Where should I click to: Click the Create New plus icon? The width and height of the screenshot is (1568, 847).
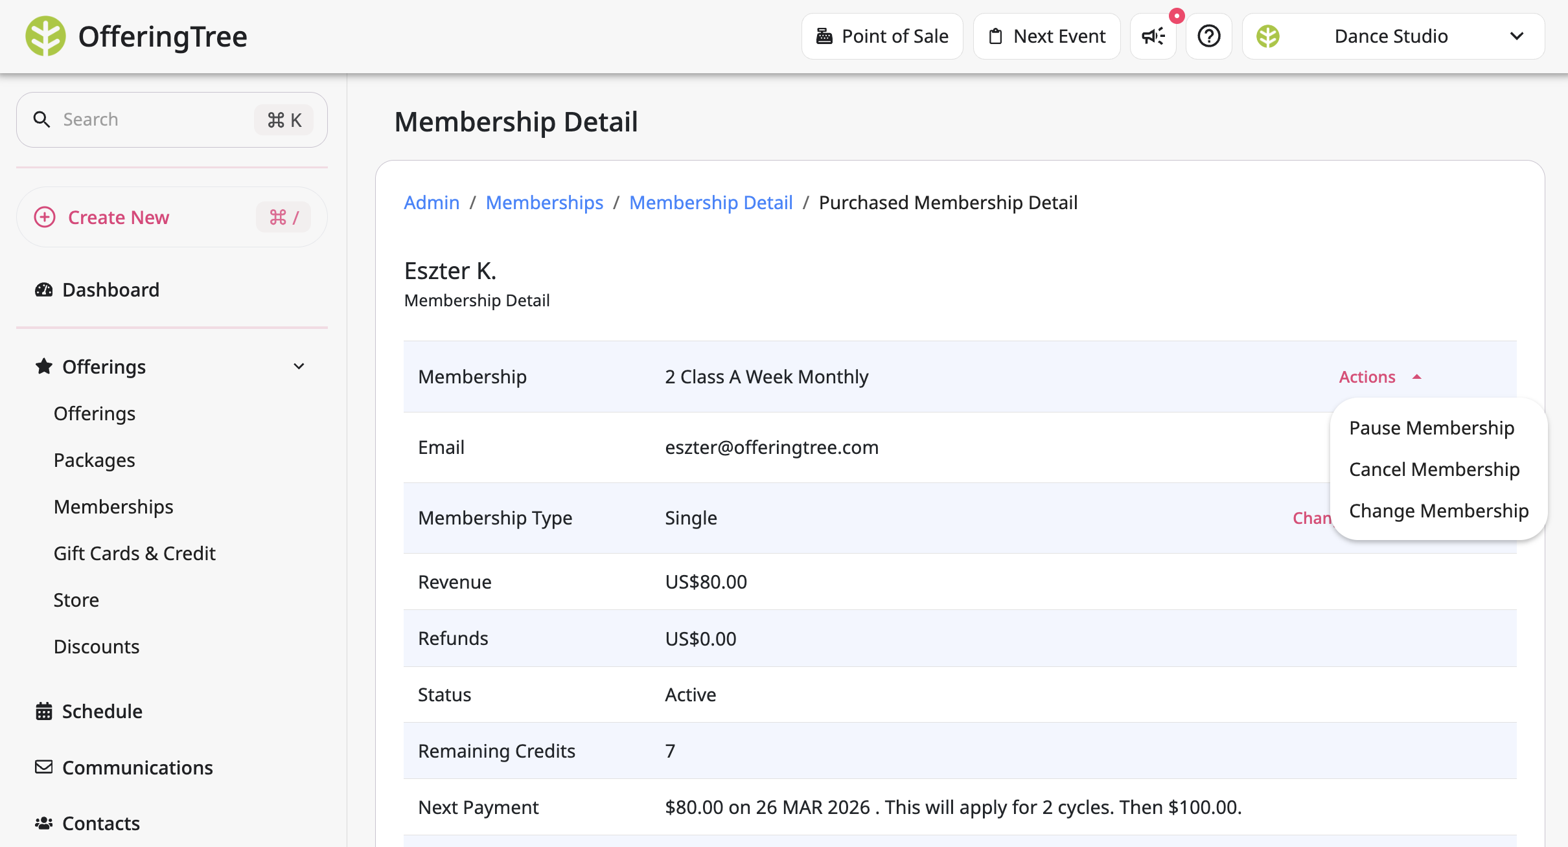45,217
